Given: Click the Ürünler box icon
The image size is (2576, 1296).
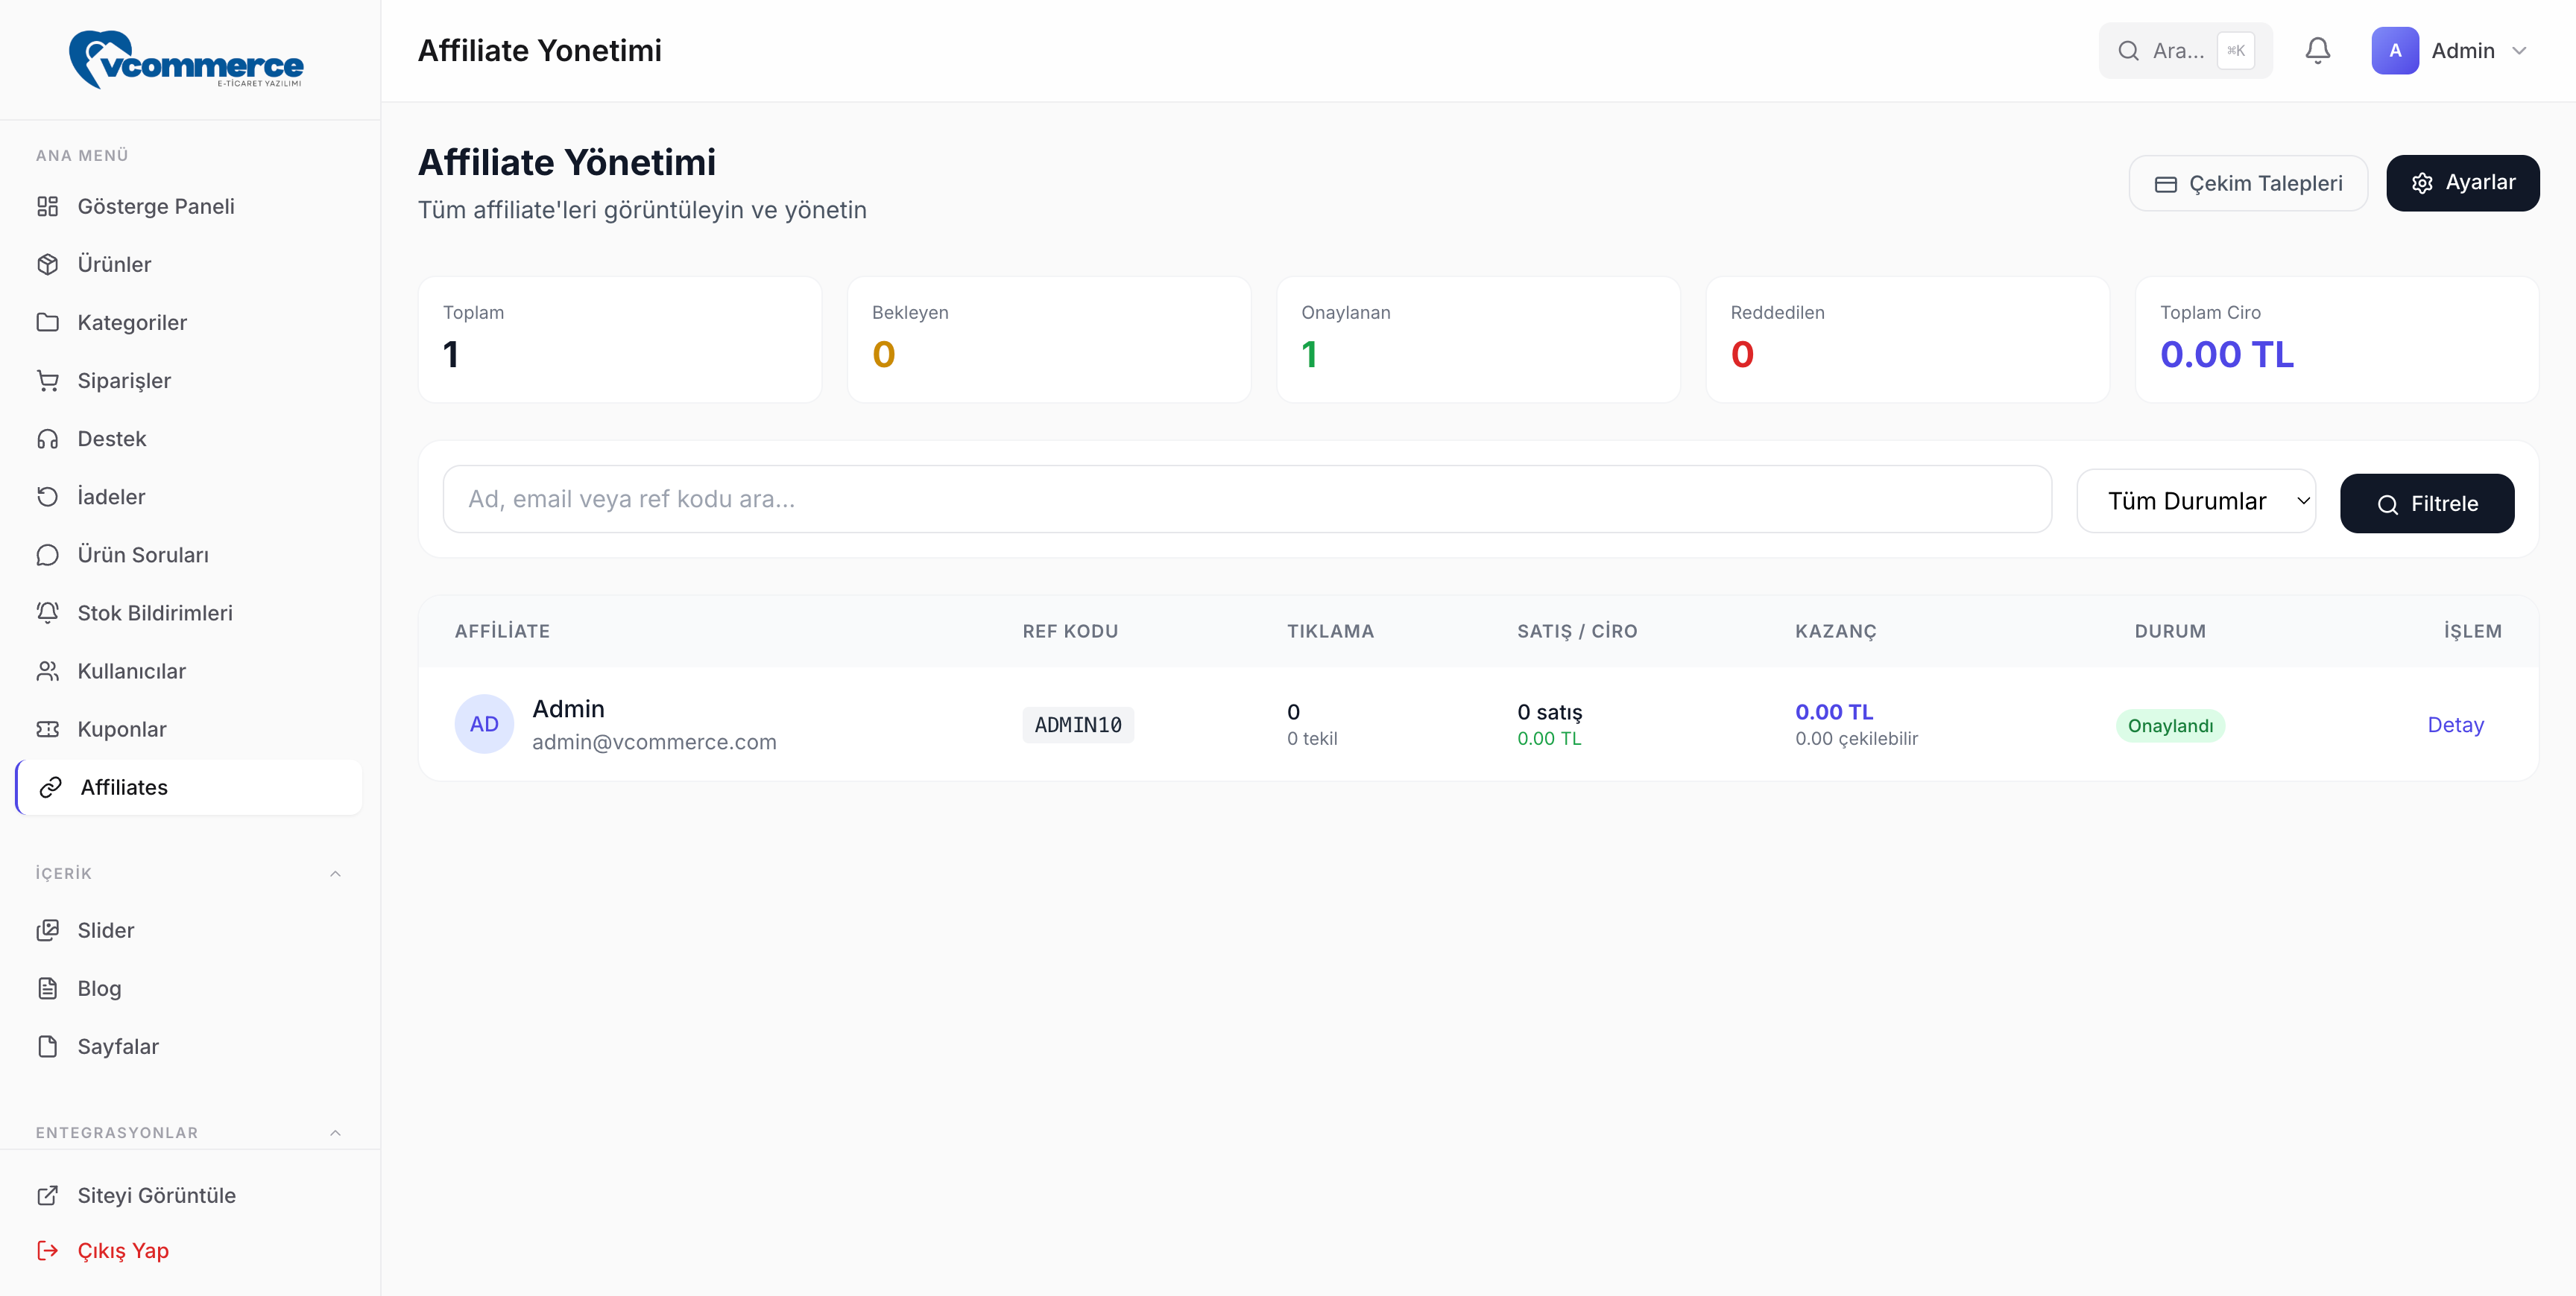Looking at the screenshot, I should point(47,264).
